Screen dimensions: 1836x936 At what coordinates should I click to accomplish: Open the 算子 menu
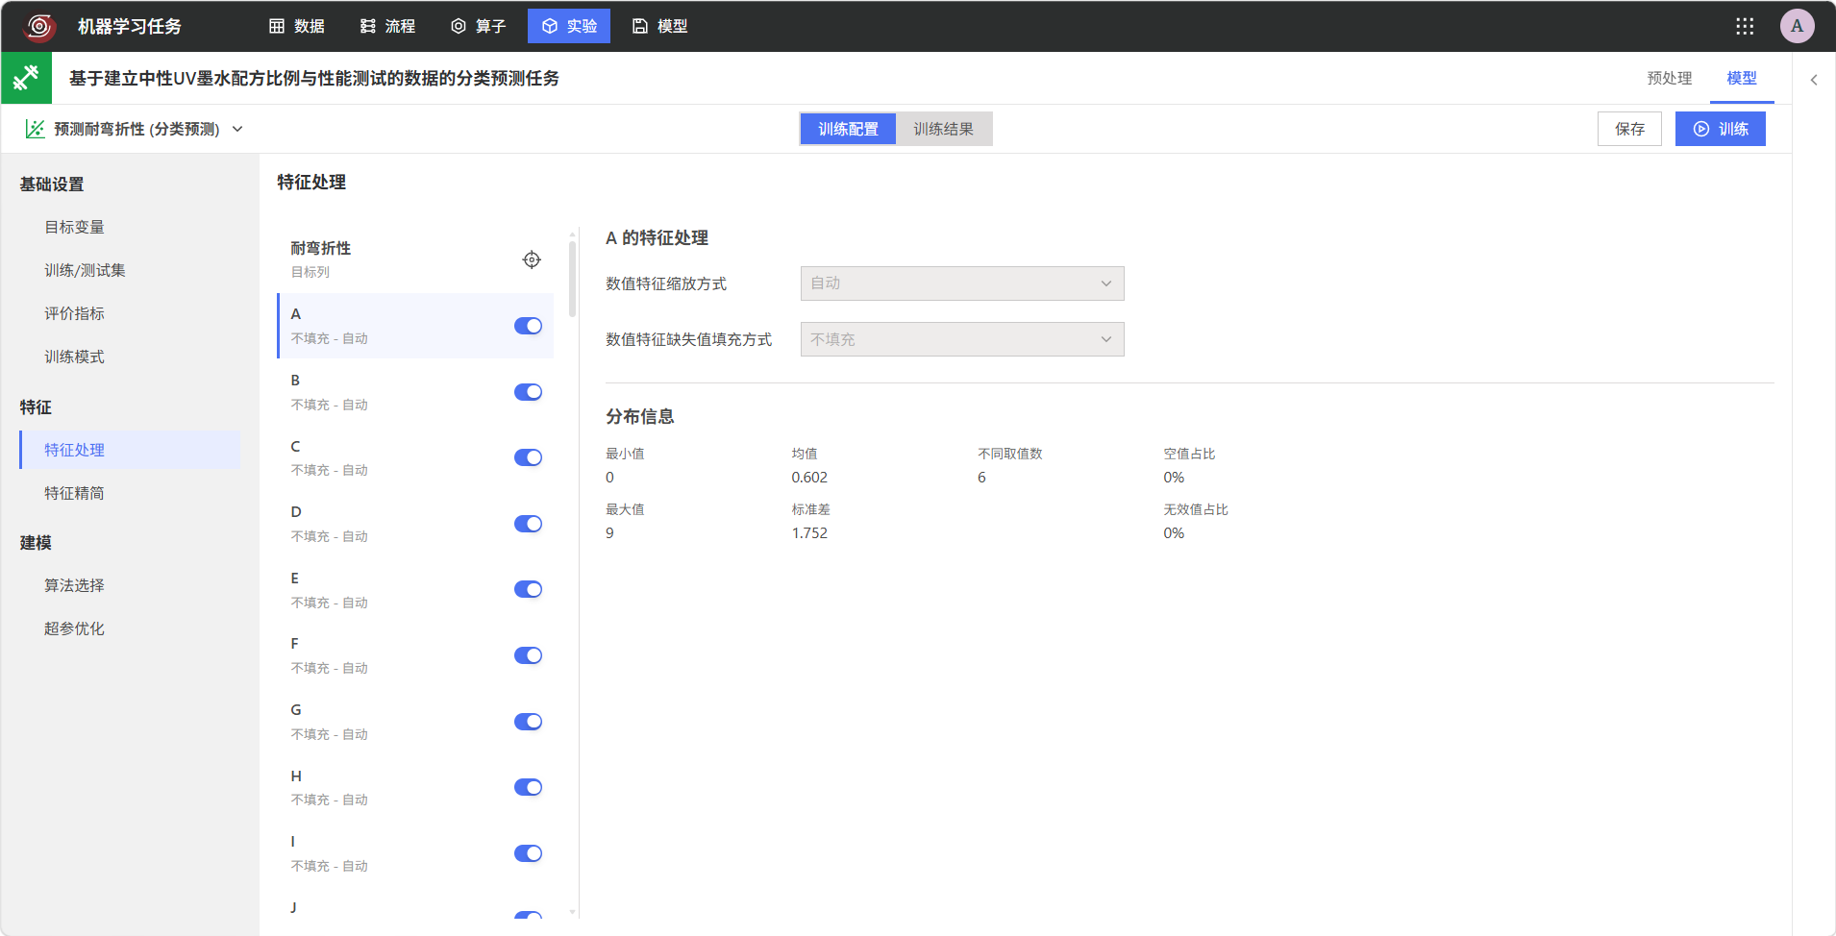[x=478, y=26]
